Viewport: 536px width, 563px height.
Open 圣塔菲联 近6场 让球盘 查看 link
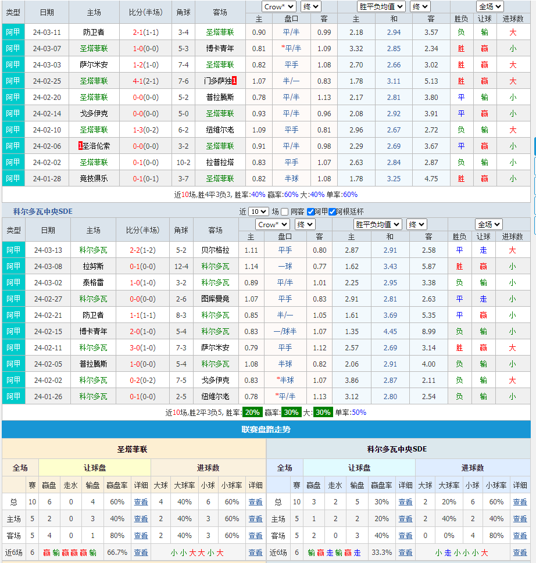point(141,553)
